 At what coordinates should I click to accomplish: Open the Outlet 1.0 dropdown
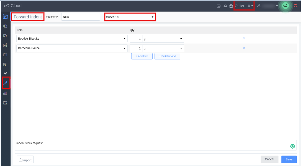point(243,5)
